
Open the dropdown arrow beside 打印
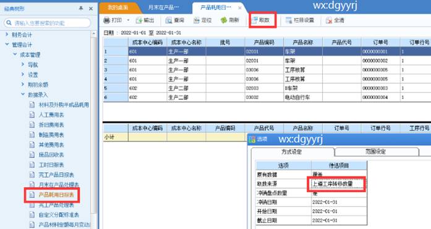tap(128, 20)
